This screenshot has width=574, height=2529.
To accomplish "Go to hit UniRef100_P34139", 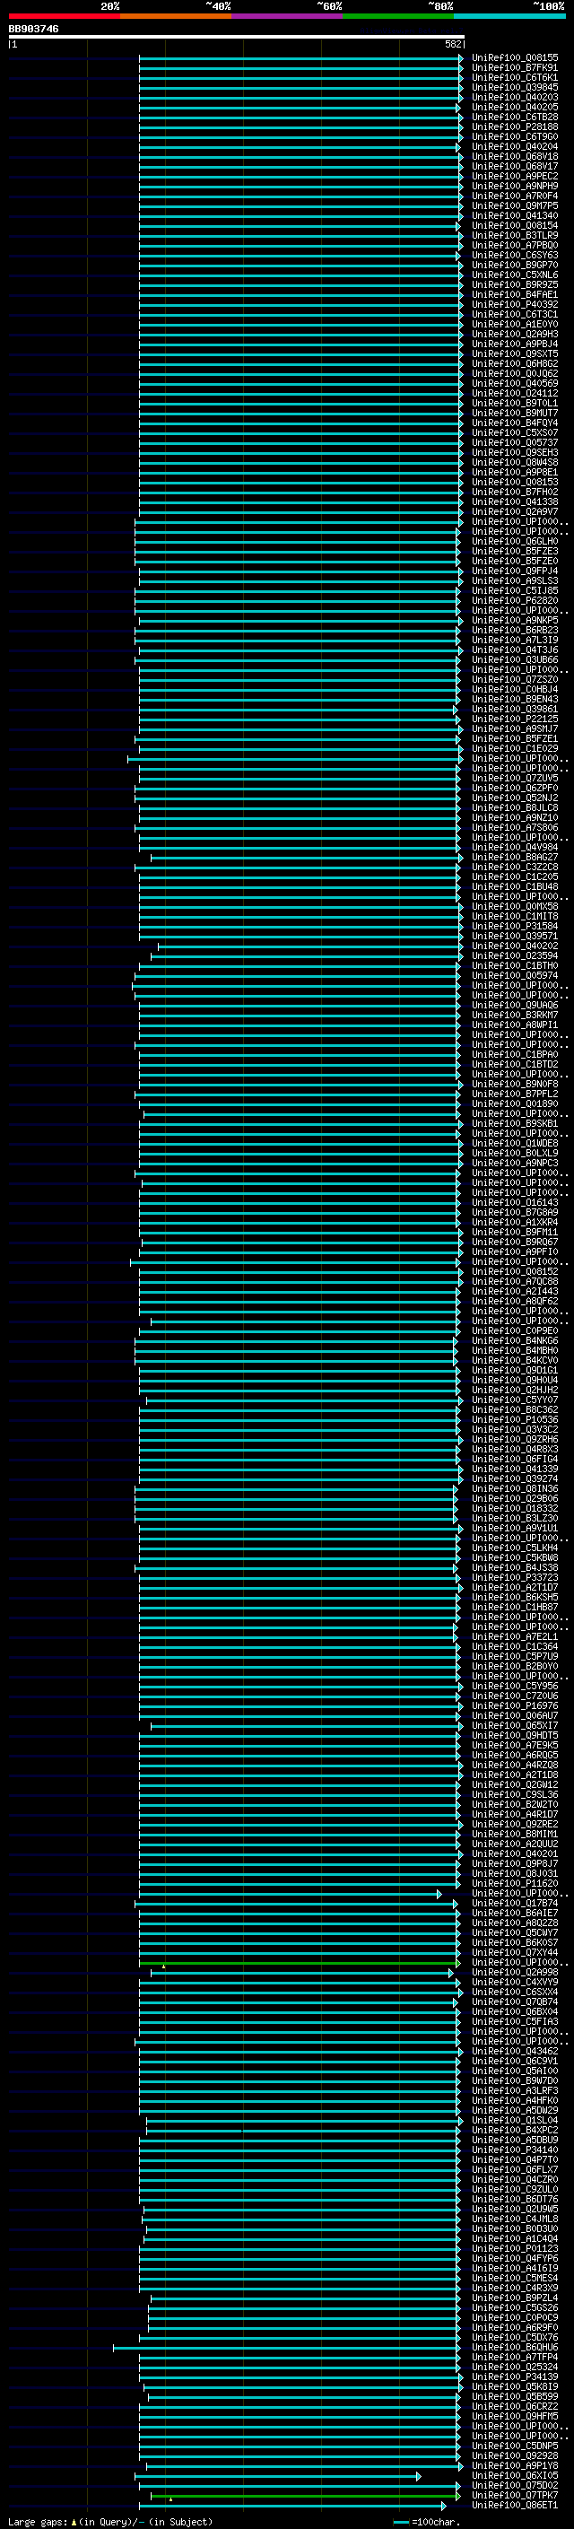I will pyautogui.click(x=515, y=2376).
